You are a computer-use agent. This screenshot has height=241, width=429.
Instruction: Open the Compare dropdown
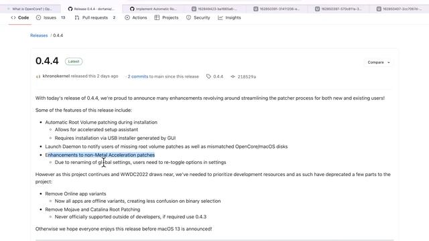point(378,62)
